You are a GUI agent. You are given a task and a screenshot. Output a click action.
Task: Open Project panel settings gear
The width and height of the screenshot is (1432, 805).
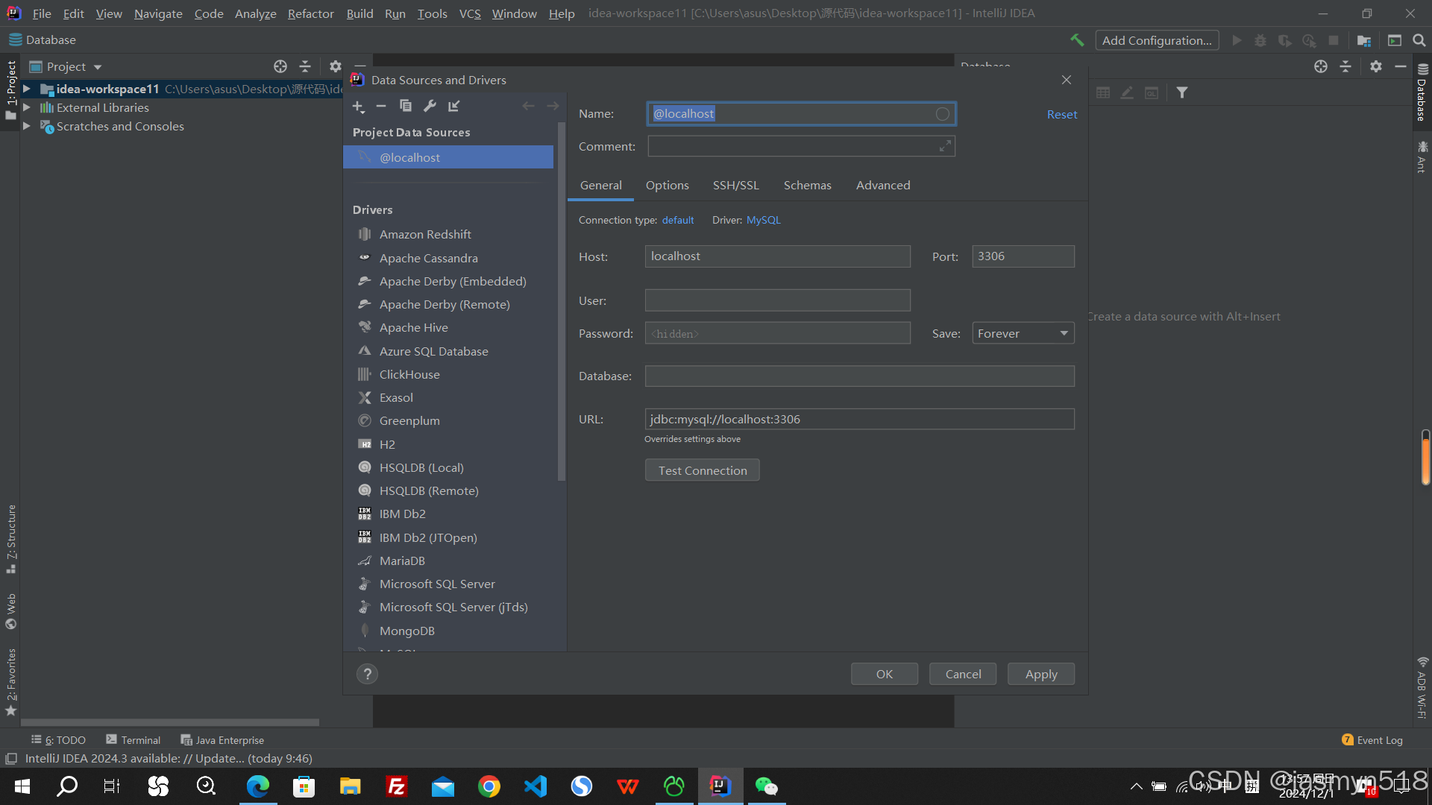[x=336, y=66]
